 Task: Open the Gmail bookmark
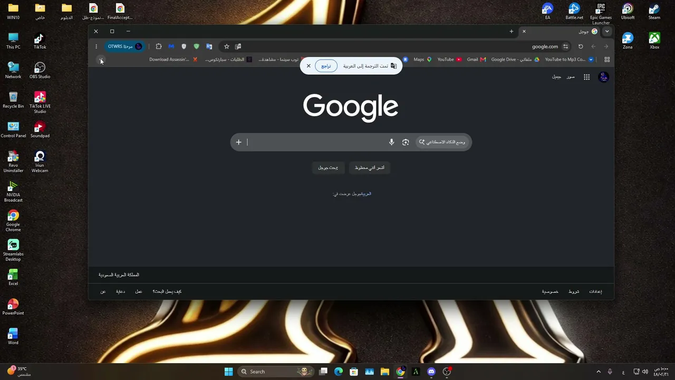pos(476,60)
